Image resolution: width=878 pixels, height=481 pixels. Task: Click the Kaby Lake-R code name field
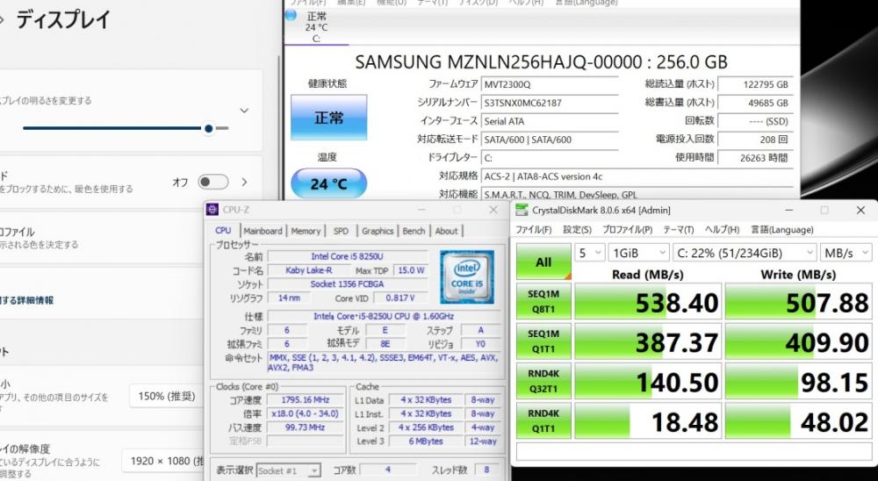[x=308, y=270]
